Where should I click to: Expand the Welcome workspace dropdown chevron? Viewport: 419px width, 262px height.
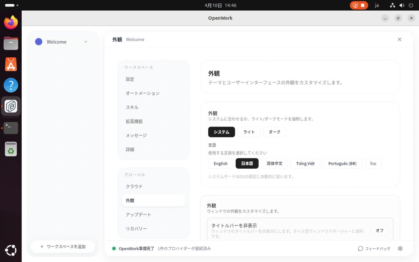coord(86,42)
